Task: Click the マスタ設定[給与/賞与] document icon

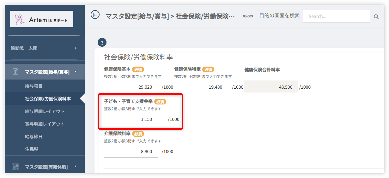Action: 15,72
